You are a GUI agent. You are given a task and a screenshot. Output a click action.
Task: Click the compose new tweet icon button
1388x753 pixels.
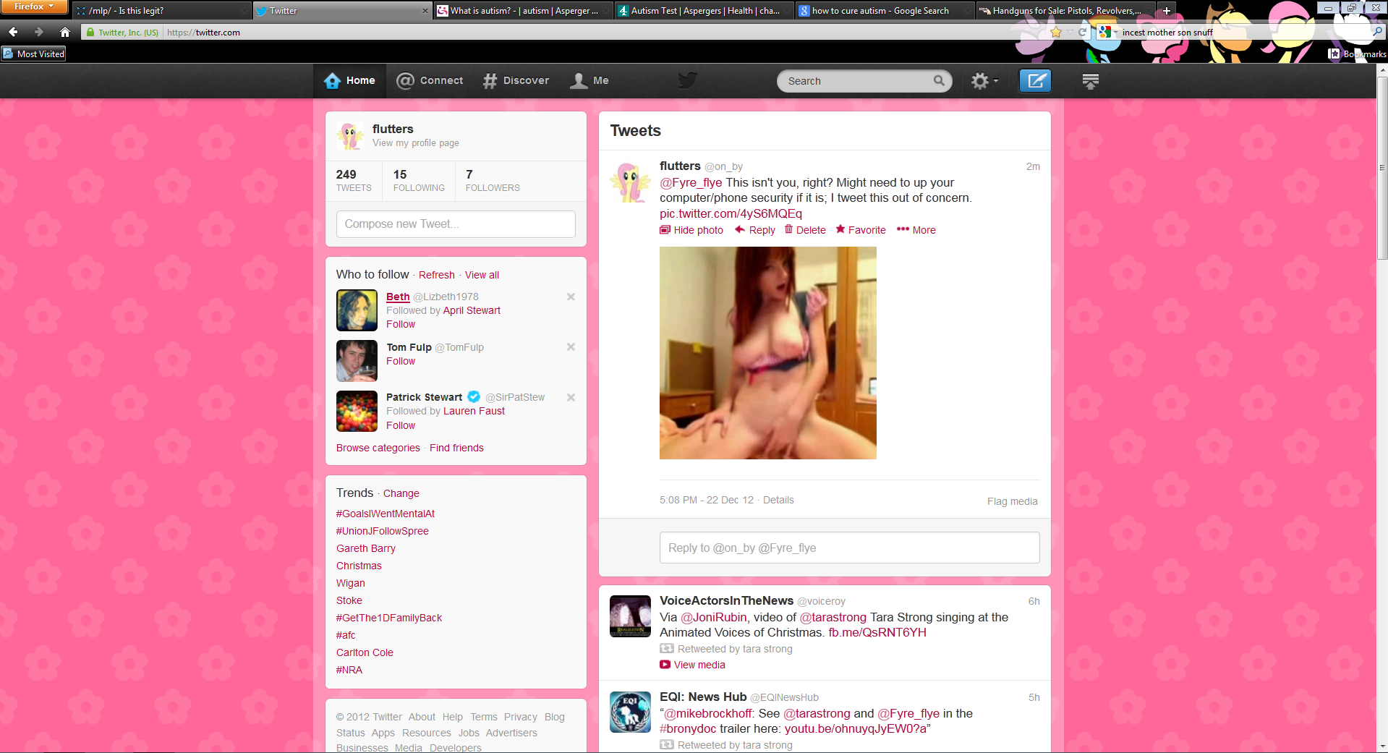point(1035,81)
